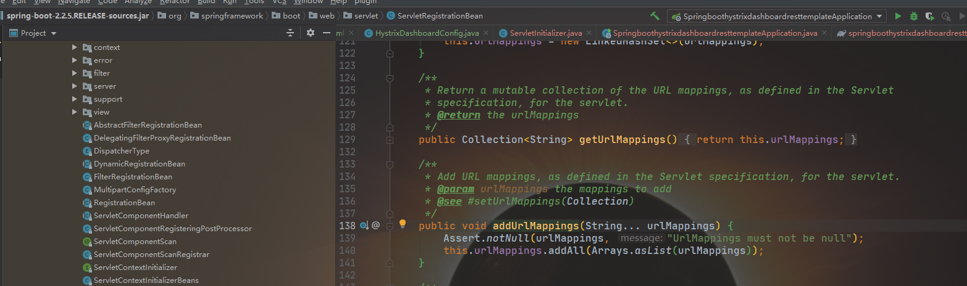Select DispatcherType in tree

122,151
